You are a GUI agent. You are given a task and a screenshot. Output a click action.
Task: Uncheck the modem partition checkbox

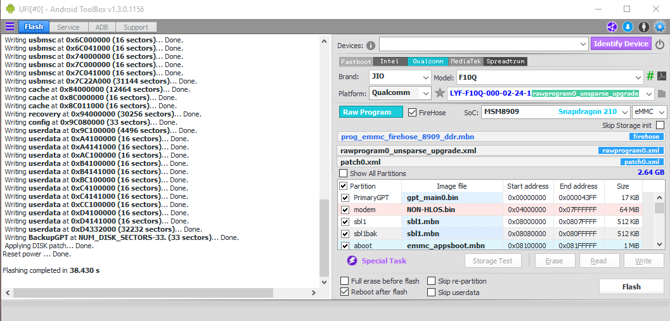[x=345, y=210]
